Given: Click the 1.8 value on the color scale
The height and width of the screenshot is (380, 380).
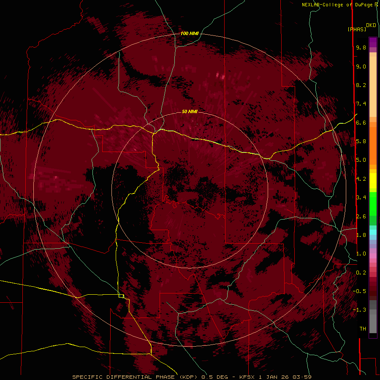Looking at the screenshot, I should click(x=361, y=235).
